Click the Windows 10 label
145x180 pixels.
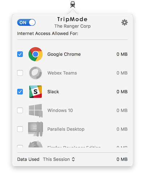click(x=60, y=110)
